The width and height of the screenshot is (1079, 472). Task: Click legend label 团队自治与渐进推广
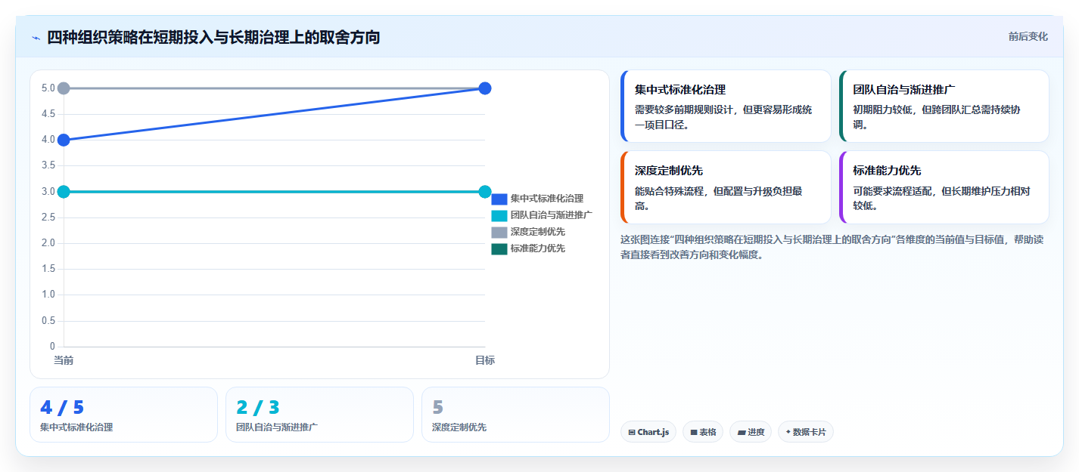pyautogui.click(x=552, y=215)
